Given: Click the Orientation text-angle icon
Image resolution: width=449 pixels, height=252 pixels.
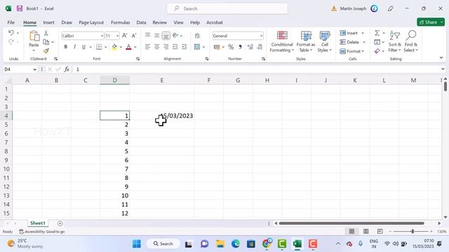Looking at the screenshot, I should [x=175, y=36].
